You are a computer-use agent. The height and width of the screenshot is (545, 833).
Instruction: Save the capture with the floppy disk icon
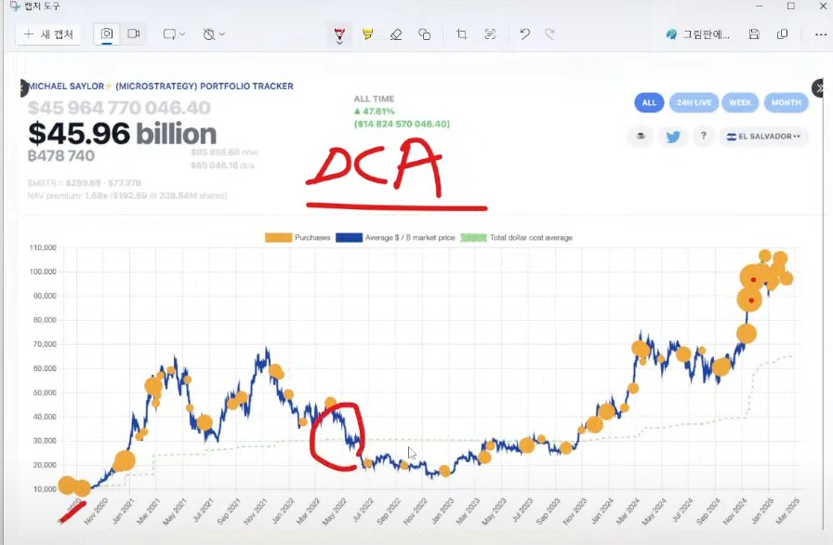(x=754, y=34)
